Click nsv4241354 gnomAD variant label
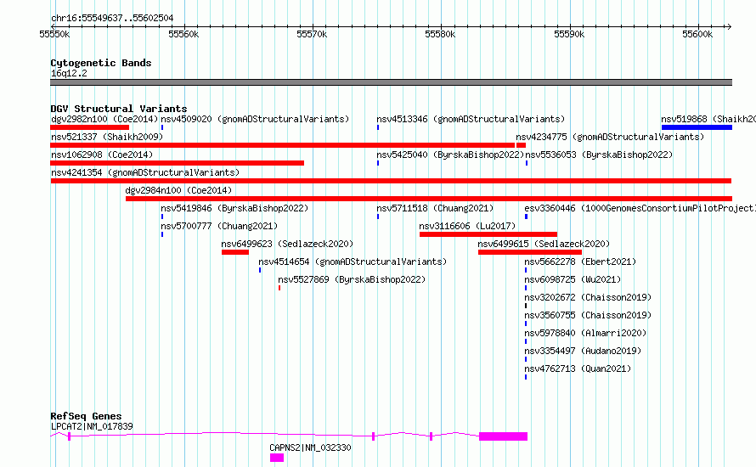Screen dimensions: 756x467 coord(145,172)
